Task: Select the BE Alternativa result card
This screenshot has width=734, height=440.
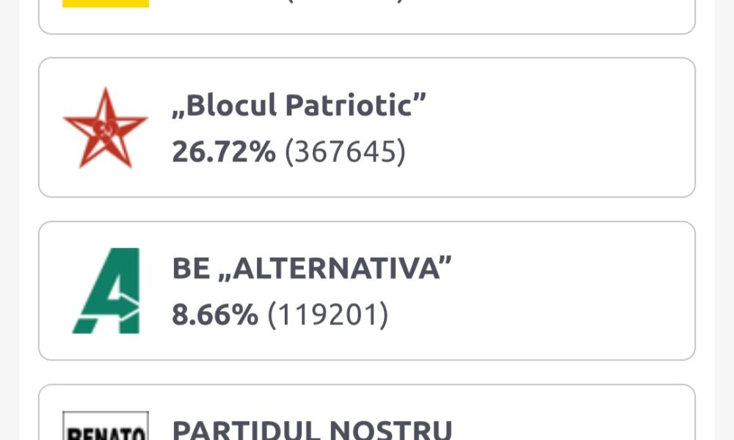Action: pyautogui.click(x=367, y=290)
